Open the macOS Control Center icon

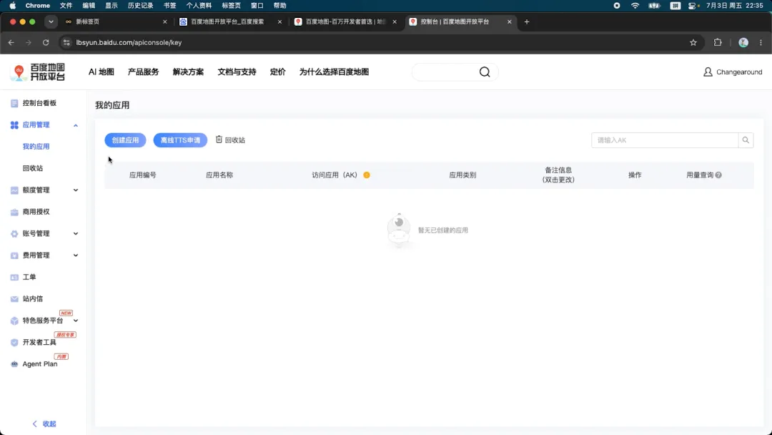pyautogui.click(x=693, y=6)
